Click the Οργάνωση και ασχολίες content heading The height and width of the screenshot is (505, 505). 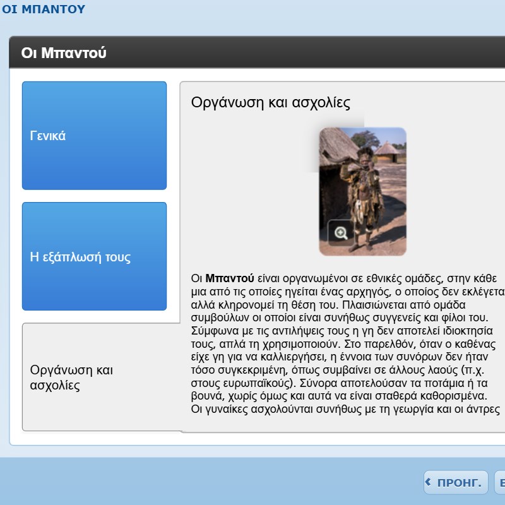(x=271, y=102)
